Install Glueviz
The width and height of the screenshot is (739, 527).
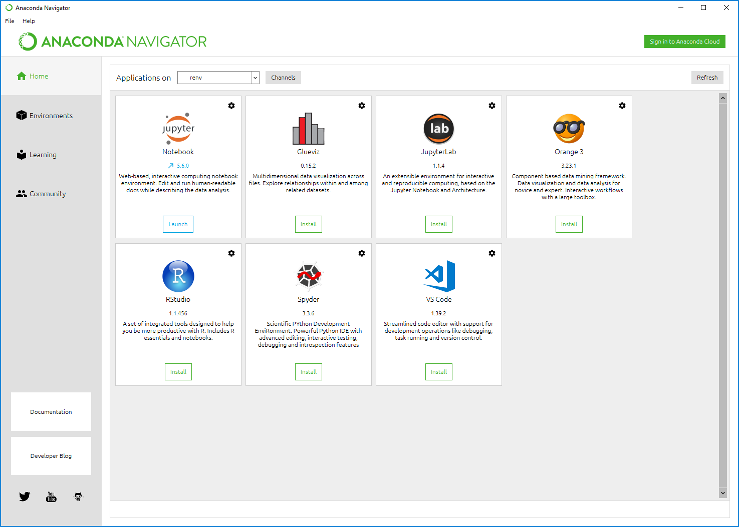tap(309, 224)
